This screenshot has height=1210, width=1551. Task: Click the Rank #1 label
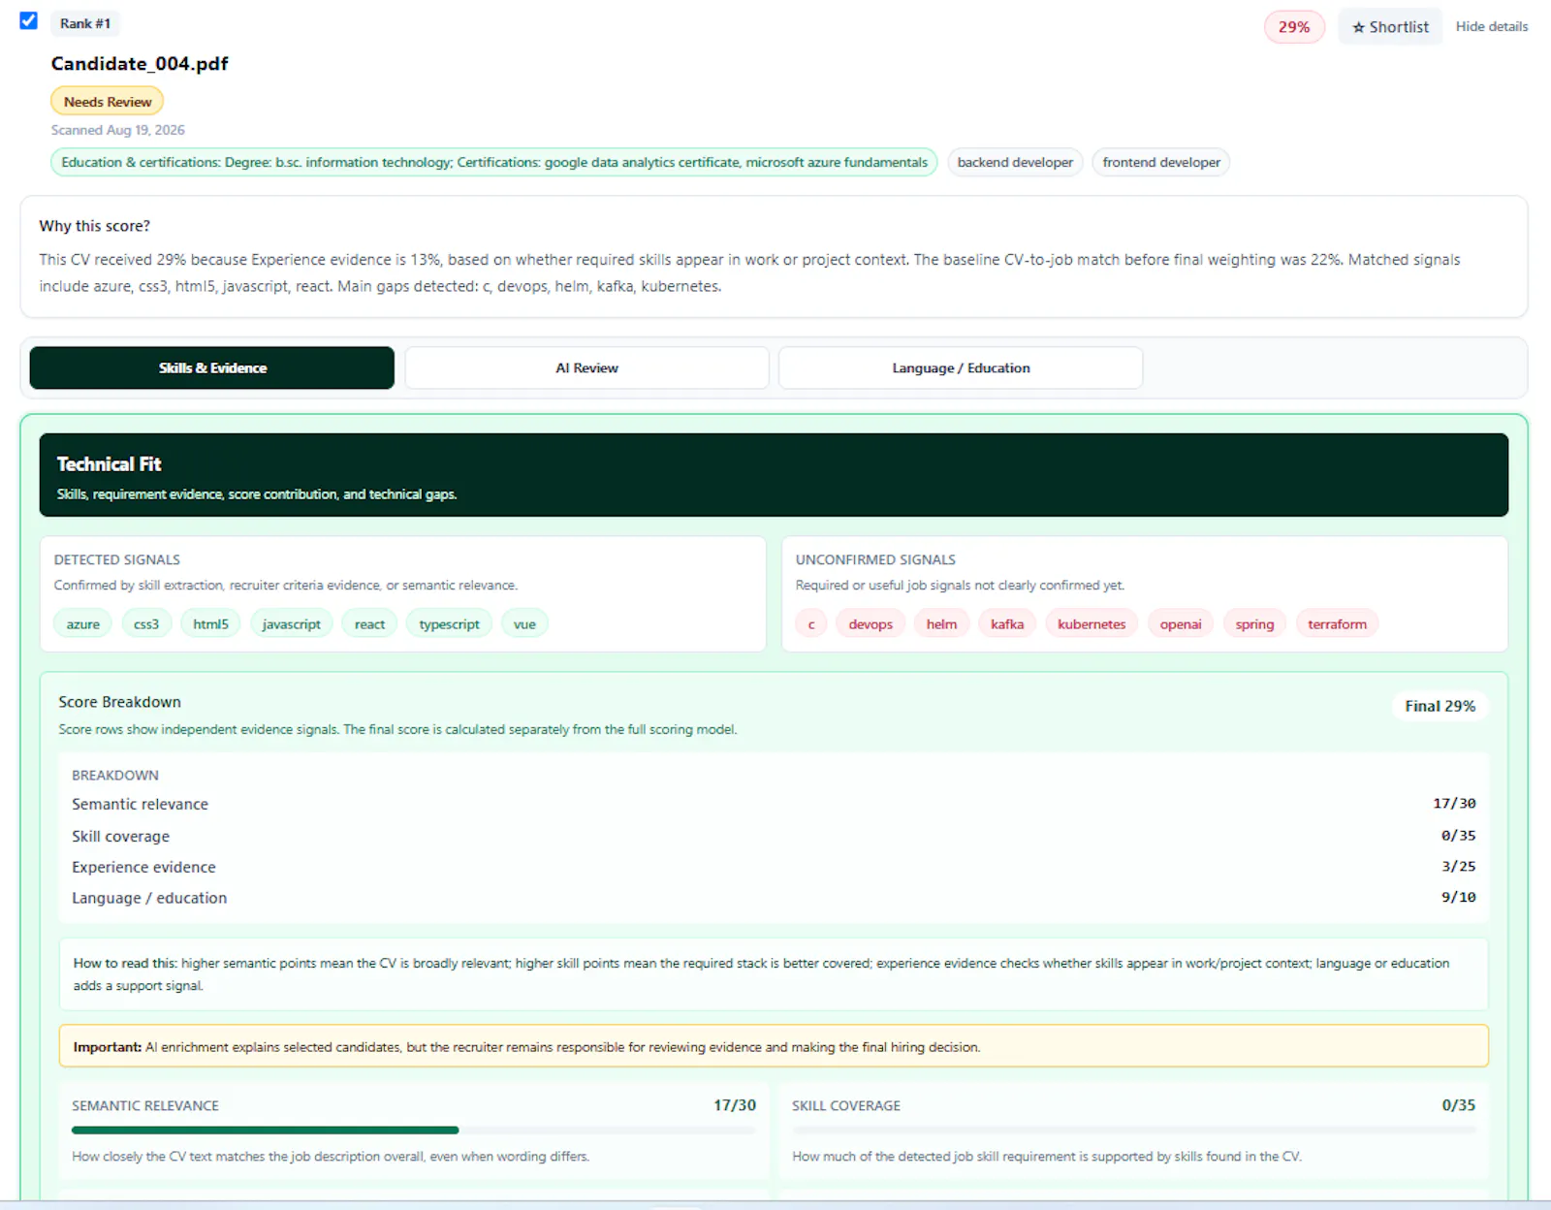[x=85, y=23]
